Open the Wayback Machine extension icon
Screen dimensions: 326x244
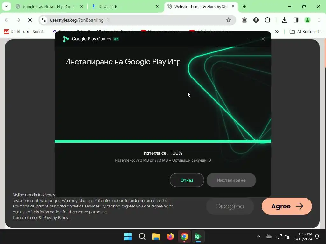244,20
